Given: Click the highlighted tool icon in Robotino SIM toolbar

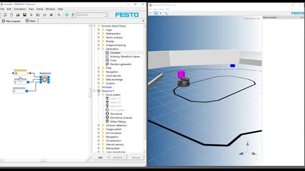Looking at the screenshot, I should tap(156, 13).
